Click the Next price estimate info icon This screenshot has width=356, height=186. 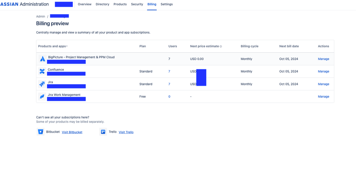click(221, 47)
